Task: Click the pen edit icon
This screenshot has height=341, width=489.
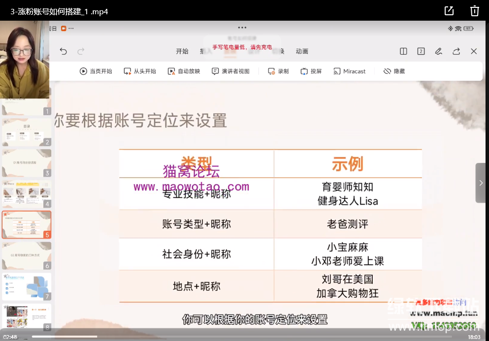Action: (439, 51)
